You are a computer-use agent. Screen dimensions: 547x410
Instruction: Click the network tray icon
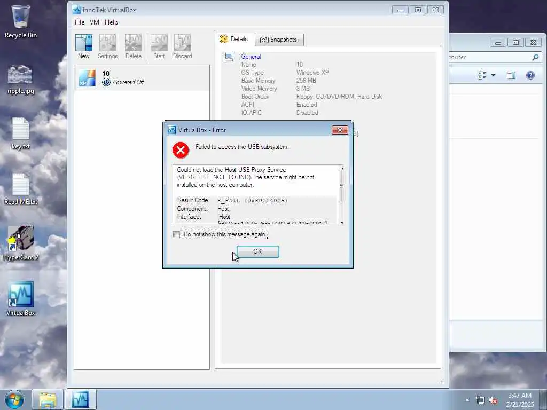click(480, 400)
